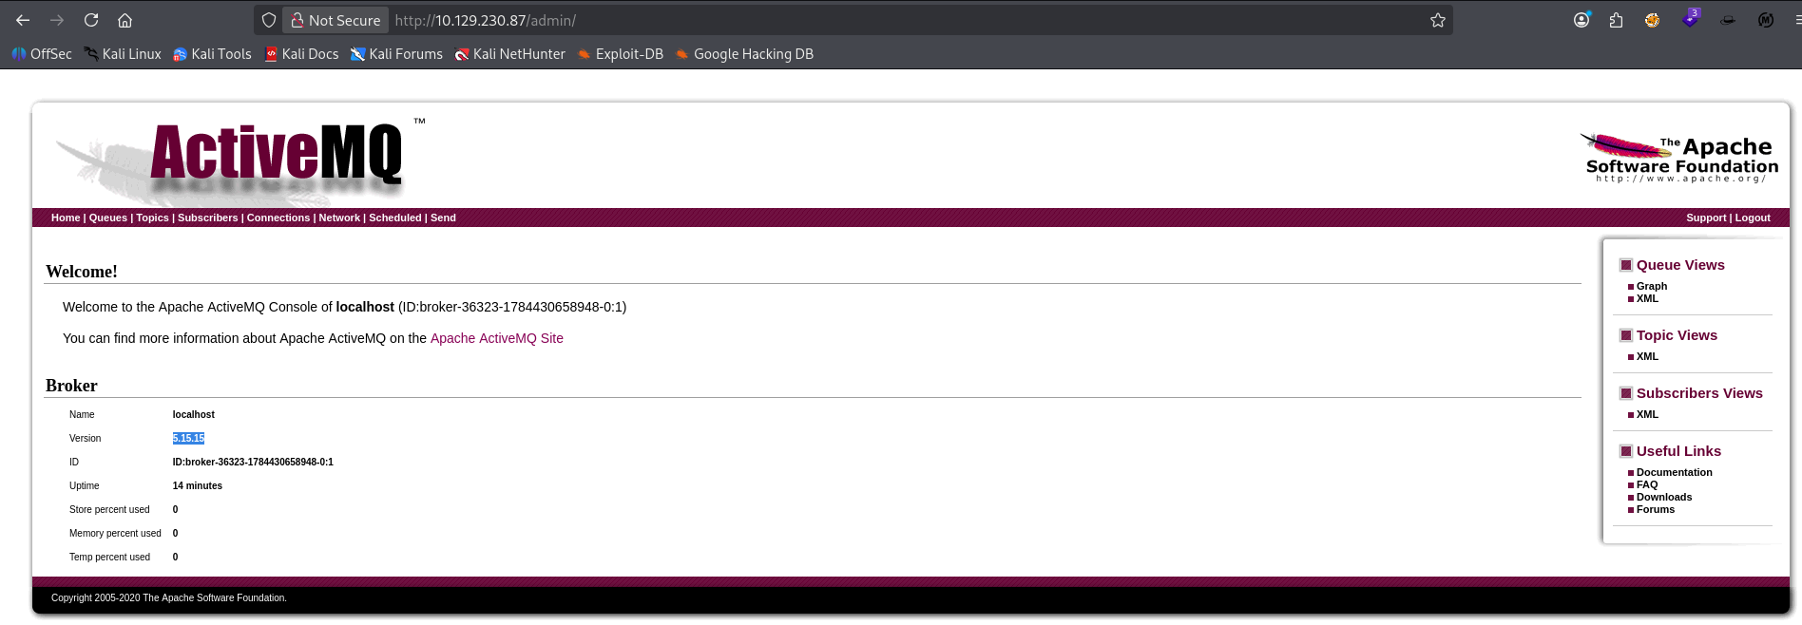Open the extensions puzzle icon
The height and width of the screenshot is (625, 1802).
point(1616,20)
